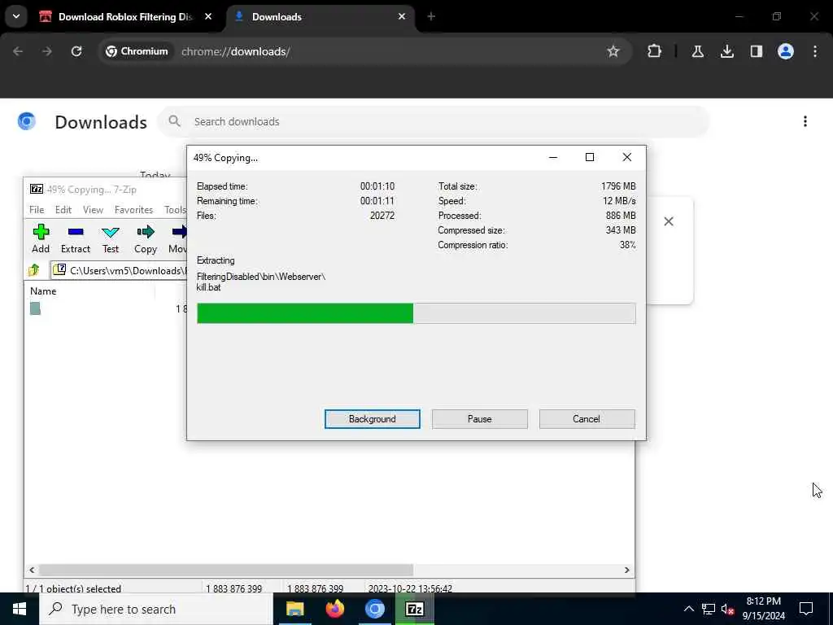Image resolution: width=833 pixels, height=625 pixels.
Task: Go back in Chromium
Action: click(x=18, y=51)
